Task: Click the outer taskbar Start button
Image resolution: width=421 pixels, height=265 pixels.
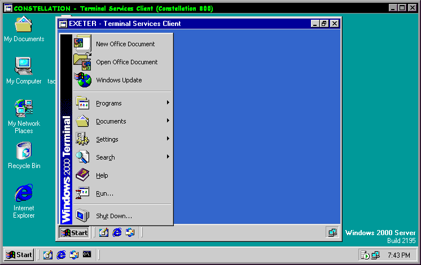Action: point(19,255)
